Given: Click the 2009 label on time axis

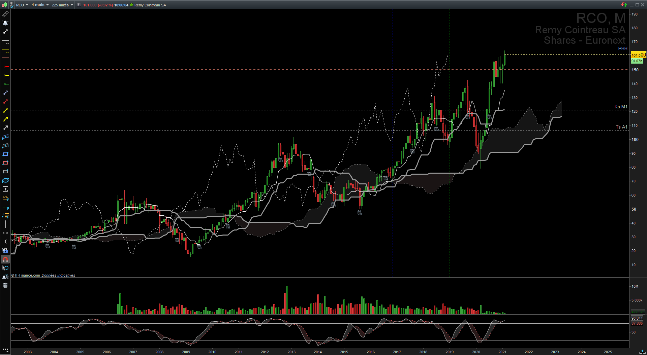Looking at the screenshot, I should click(186, 352).
